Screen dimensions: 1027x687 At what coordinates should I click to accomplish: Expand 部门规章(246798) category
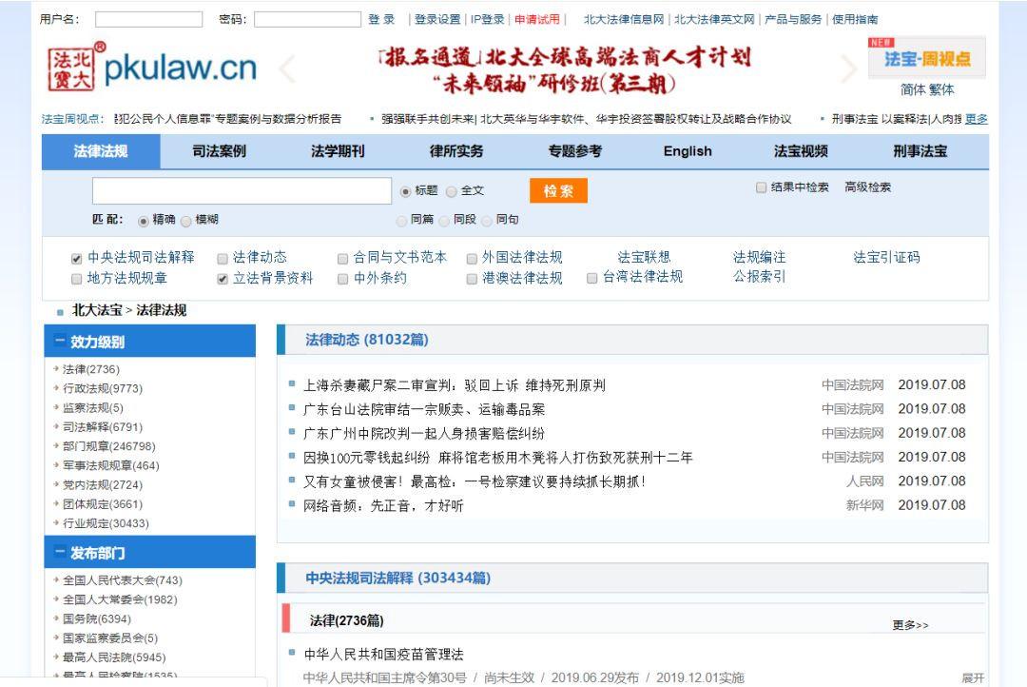point(108,446)
